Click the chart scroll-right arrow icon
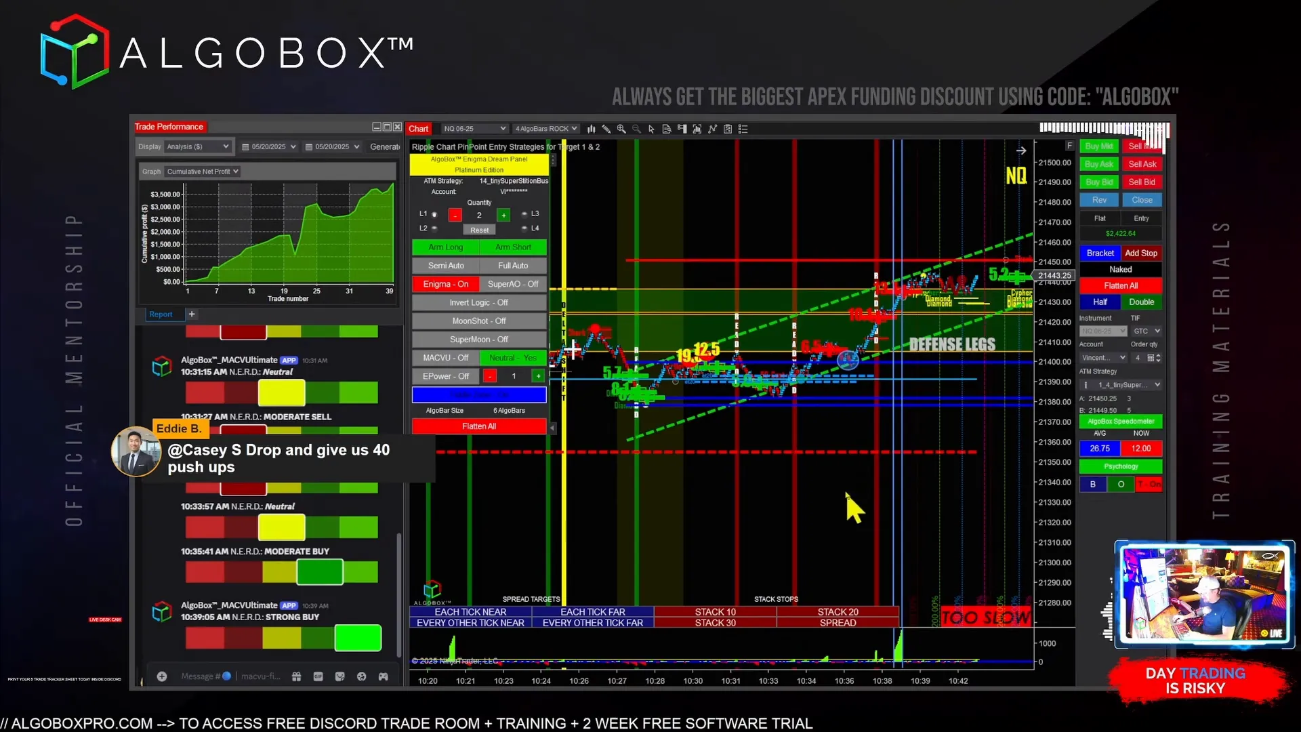The width and height of the screenshot is (1301, 732). pos(1021,150)
